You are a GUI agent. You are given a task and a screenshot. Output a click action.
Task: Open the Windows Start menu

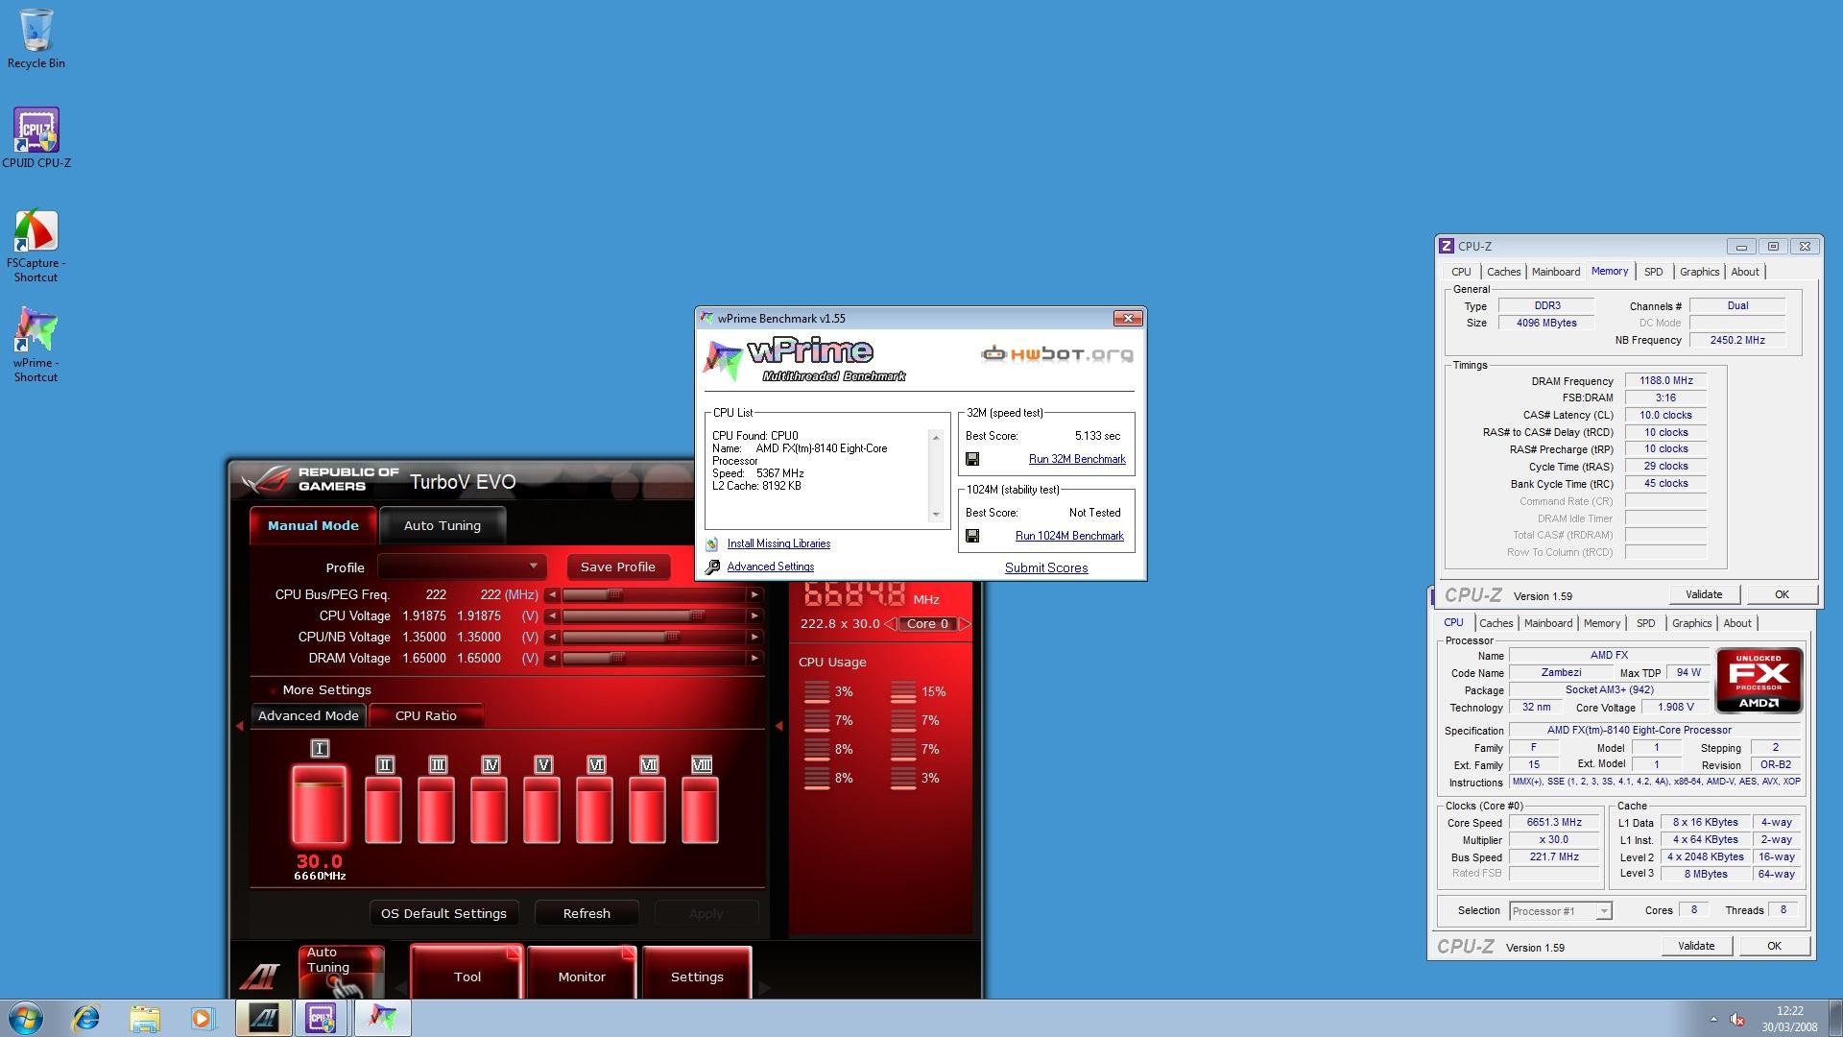coord(26,1018)
